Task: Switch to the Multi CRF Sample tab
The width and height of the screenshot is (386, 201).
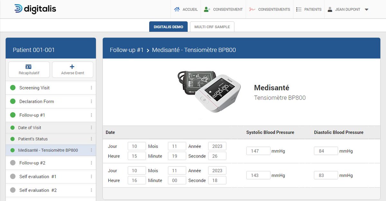Action: [x=212, y=27]
